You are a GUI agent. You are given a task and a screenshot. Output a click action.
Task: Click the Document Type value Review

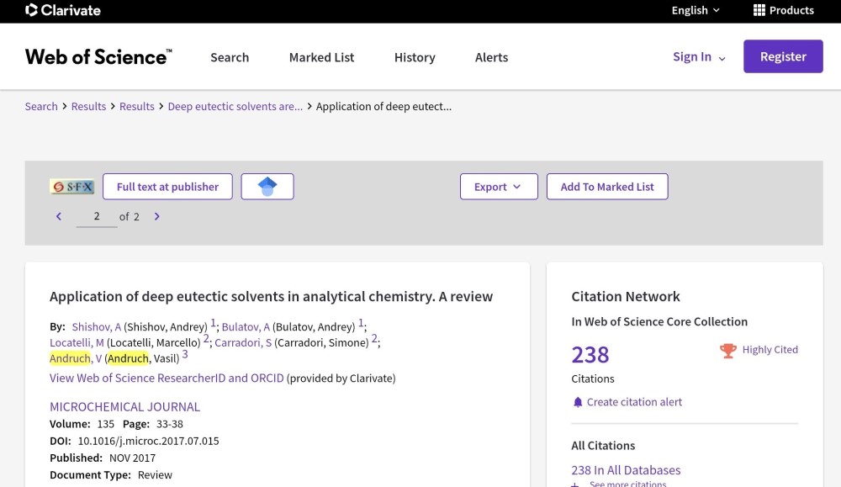pos(155,475)
